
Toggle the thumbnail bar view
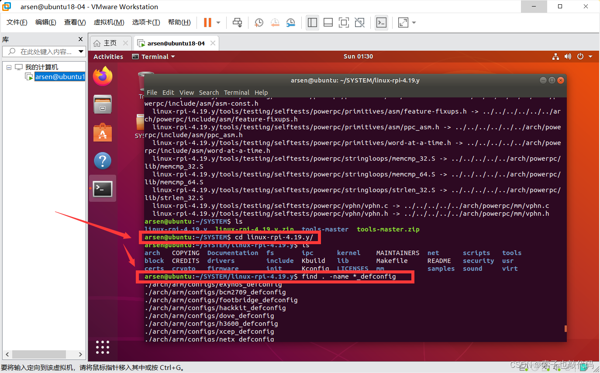click(328, 22)
